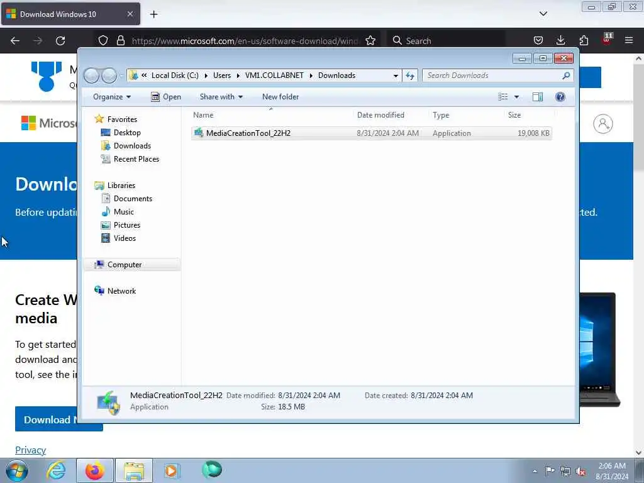644x483 pixels.
Task: Click the Explorer forward navigation button
Action: coord(109,75)
